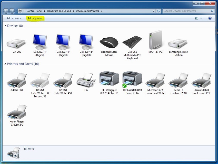Click the highlighted Add a printer button

point(35,18)
